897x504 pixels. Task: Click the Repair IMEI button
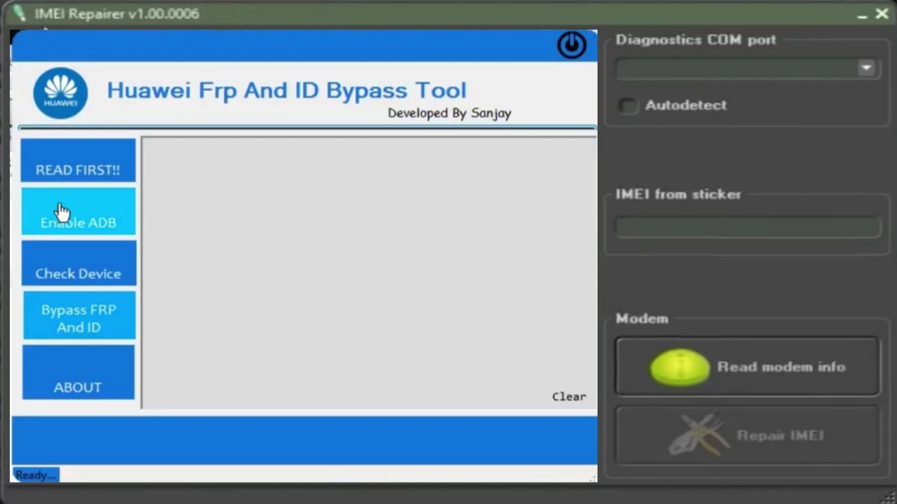pos(747,435)
